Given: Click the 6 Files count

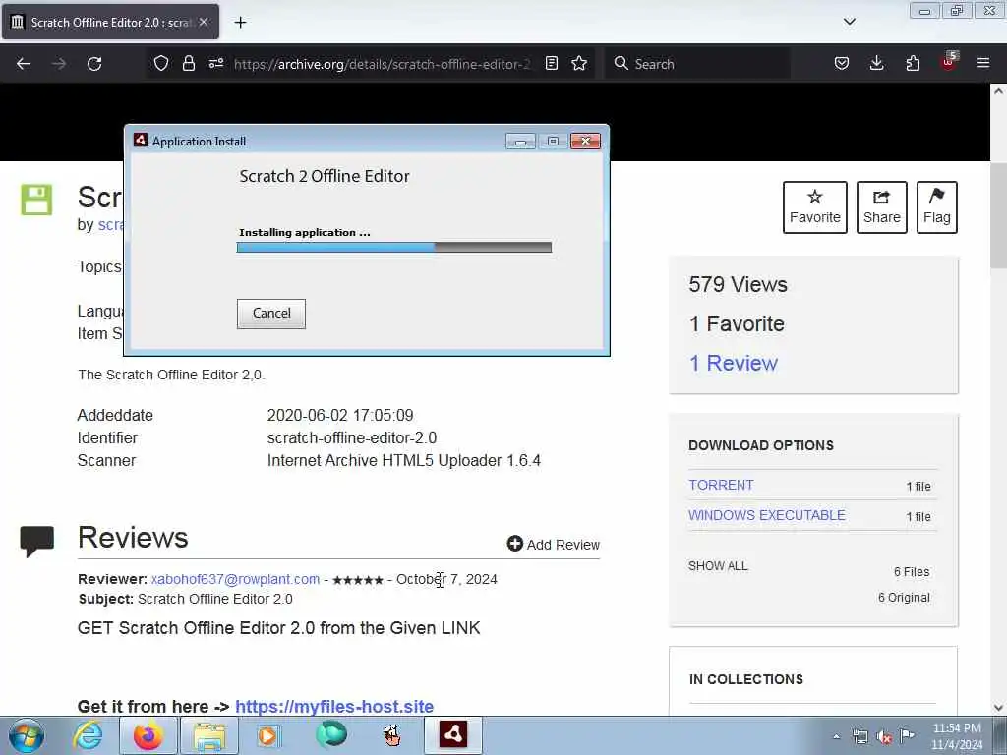Looking at the screenshot, I should [x=912, y=571].
